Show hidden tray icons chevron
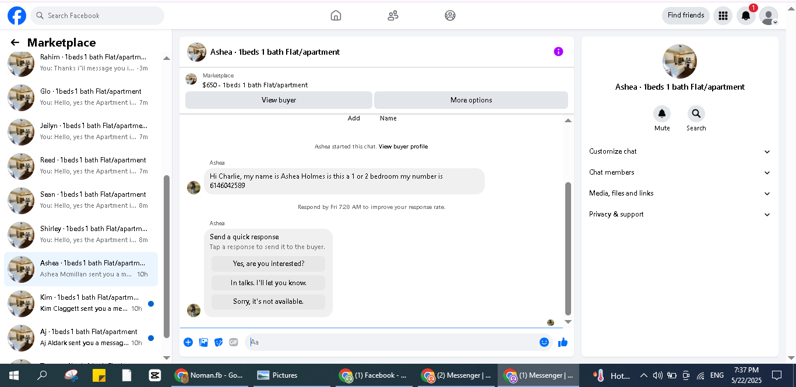 click(x=644, y=375)
